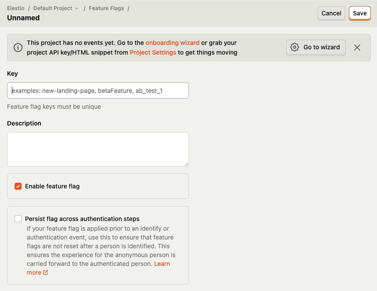Click the Description box resize handle
This screenshot has width=377, height=291.
tap(186, 164)
